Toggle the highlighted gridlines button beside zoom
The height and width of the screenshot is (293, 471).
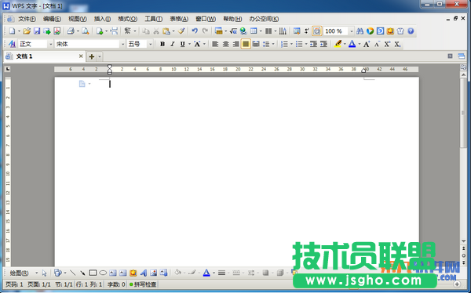pyautogui.click(x=316, y=31)
